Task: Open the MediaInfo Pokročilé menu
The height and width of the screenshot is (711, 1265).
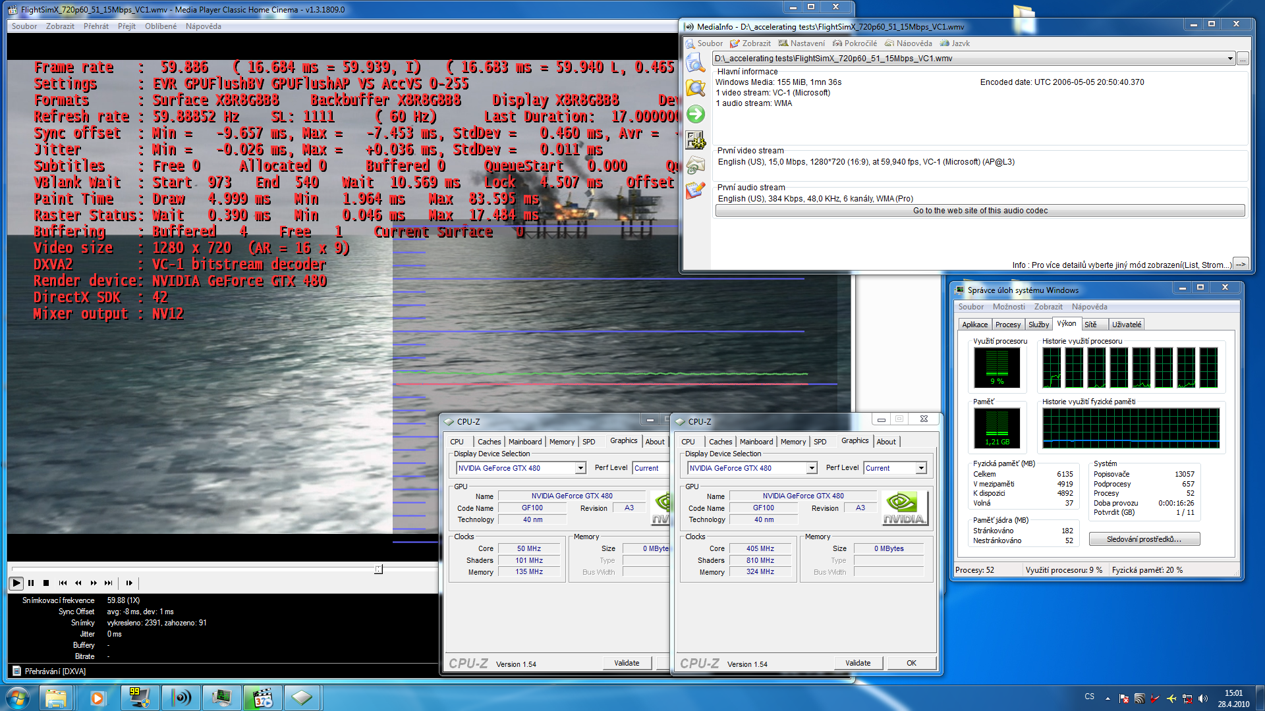Action: 855,43
